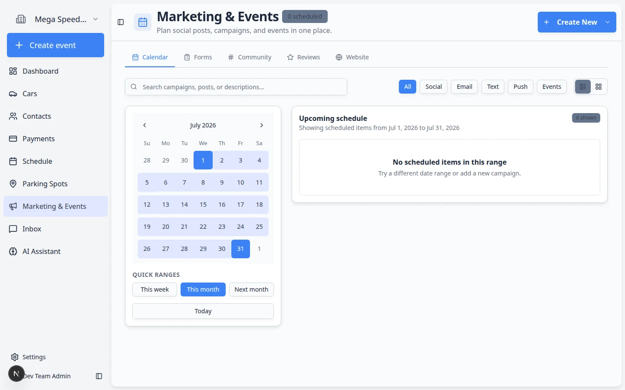Select July 9 in the calendar

pos(222,182)
